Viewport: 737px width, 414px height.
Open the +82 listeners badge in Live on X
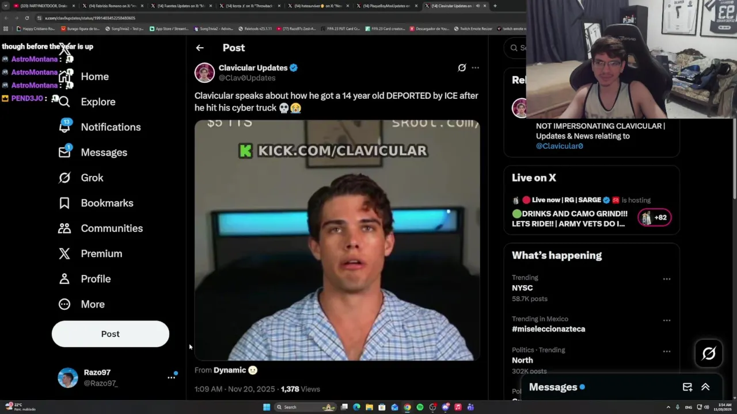tap(655, 217)
